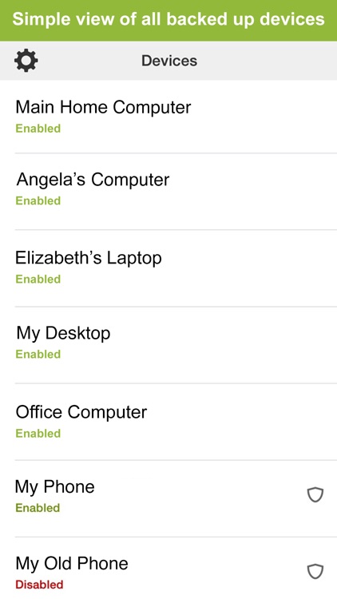Choose My Desktop in the devices list
This screenshot has width=337, height=599.
(x=168, y=345)
